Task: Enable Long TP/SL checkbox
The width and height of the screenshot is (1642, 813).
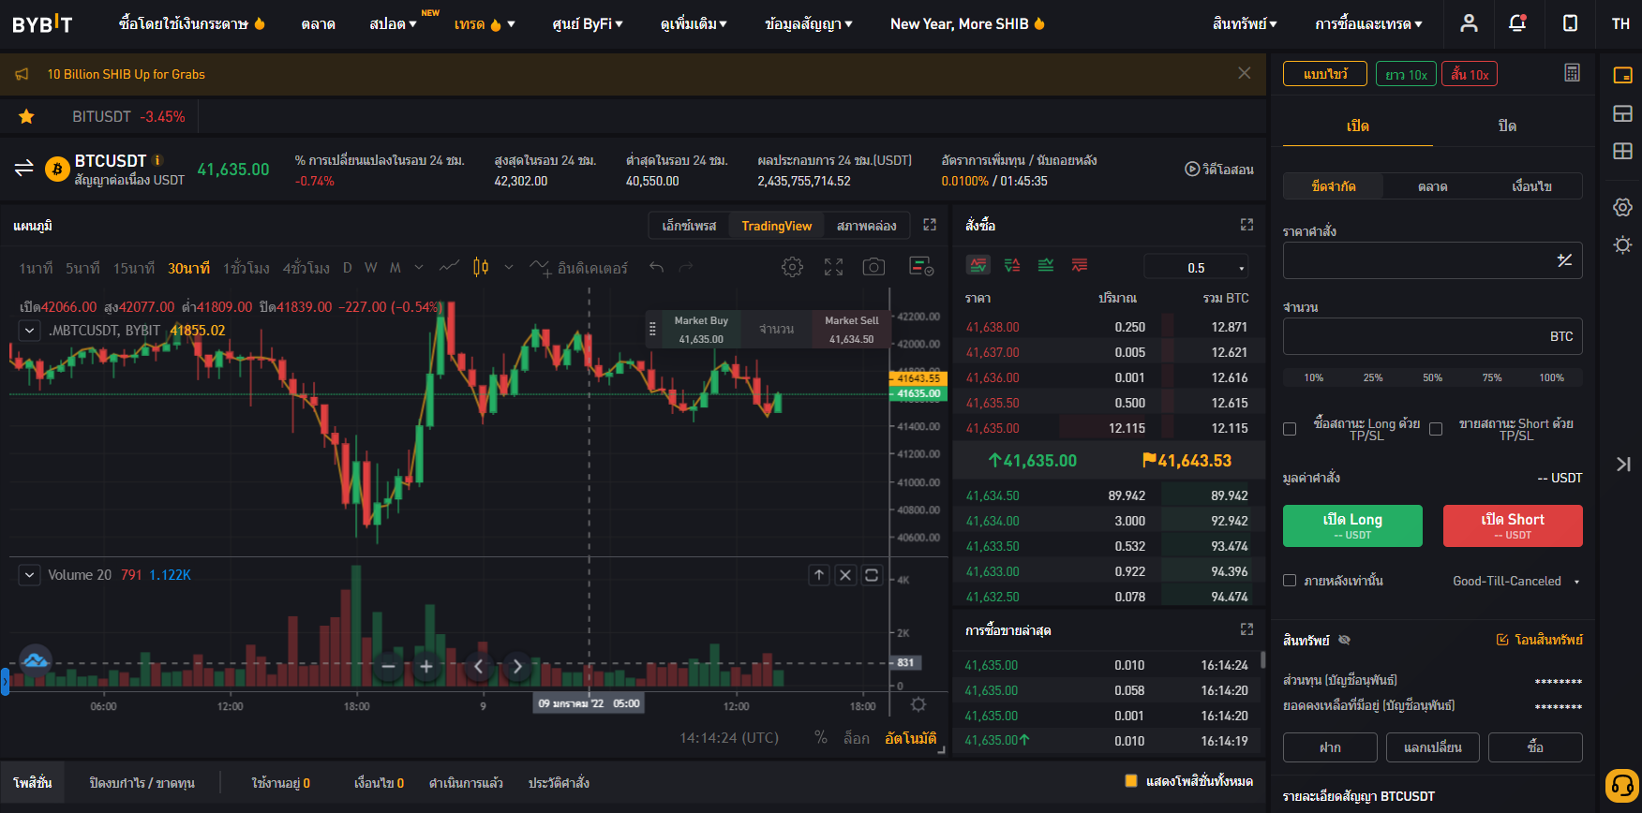Action: coord(1290,429)
